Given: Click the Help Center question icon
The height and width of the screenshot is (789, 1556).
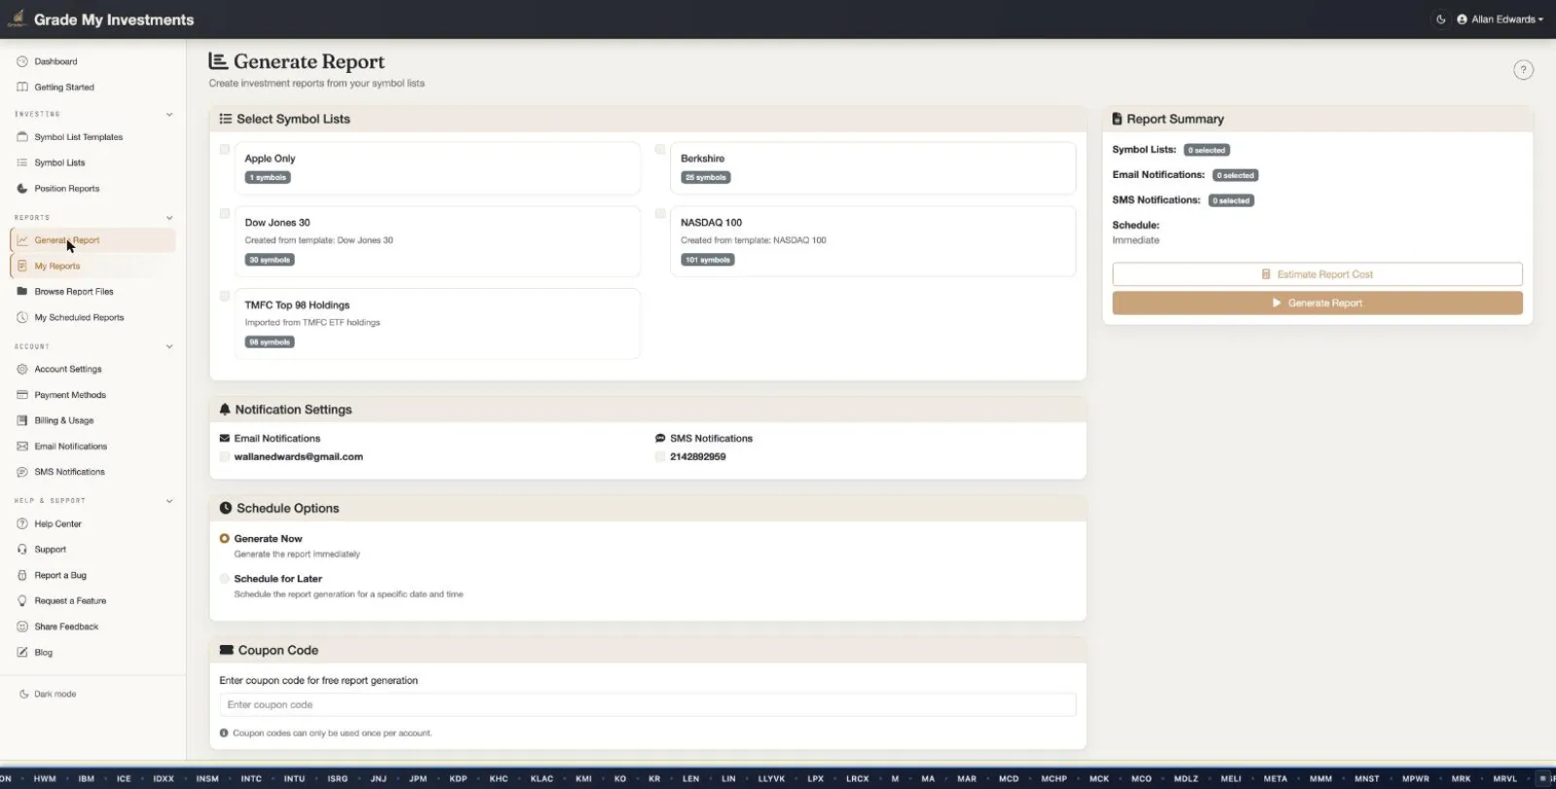Looking at the screenshot, I should coord(22,523).
